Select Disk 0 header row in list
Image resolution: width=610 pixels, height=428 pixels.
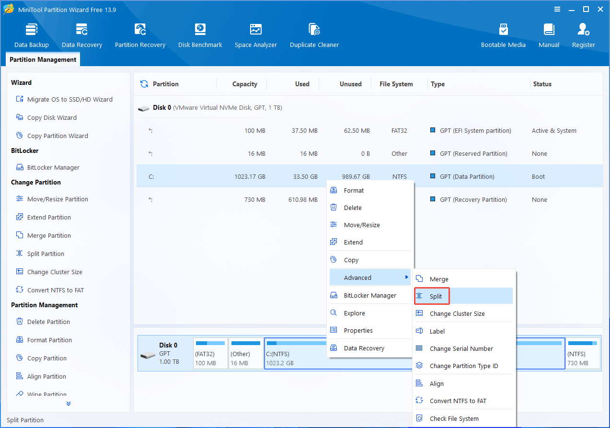[x=369, y=108]
